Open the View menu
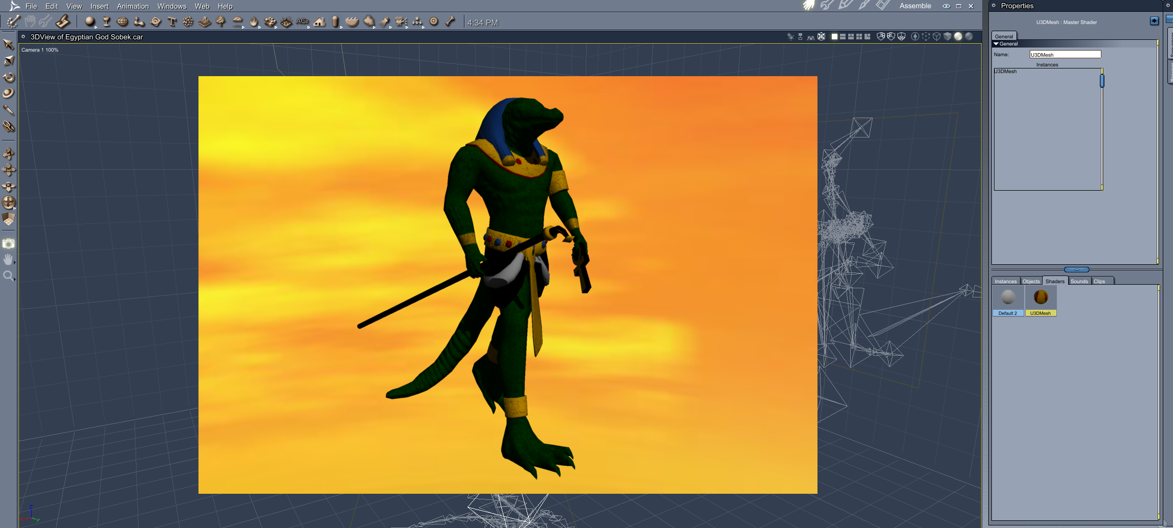Image resolution: width=1173 pixels, height=528 pixels. [x=74, y=6]
